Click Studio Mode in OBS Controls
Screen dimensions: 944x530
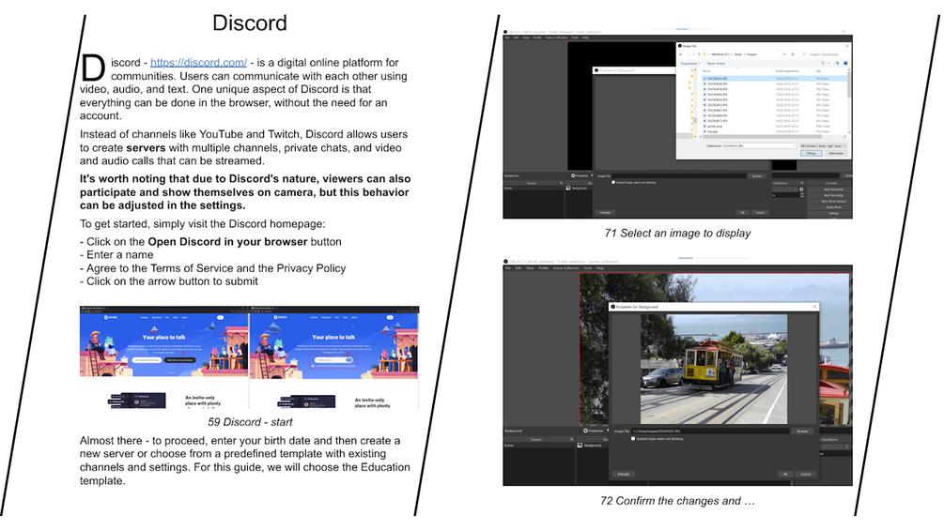(834, 207)
